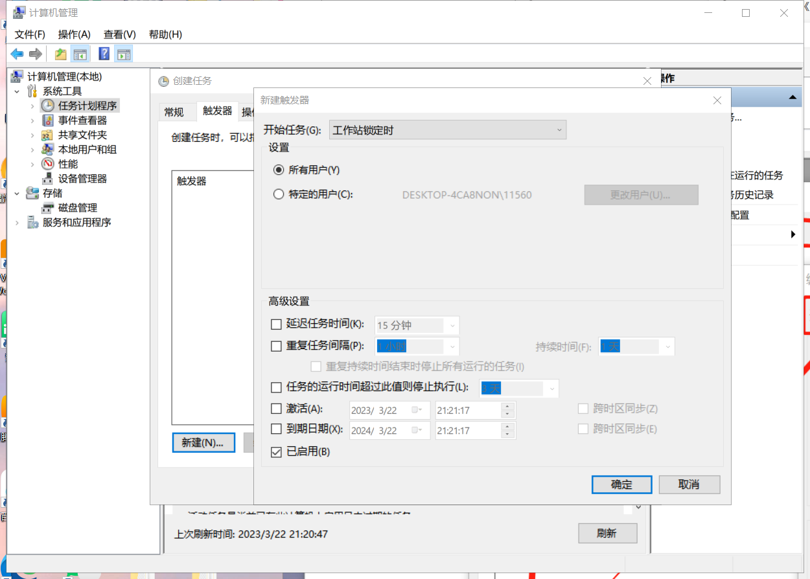Collapse the actions pane header arrow
This screenshot has height=579, width=810.
click(x=792, y=97)
